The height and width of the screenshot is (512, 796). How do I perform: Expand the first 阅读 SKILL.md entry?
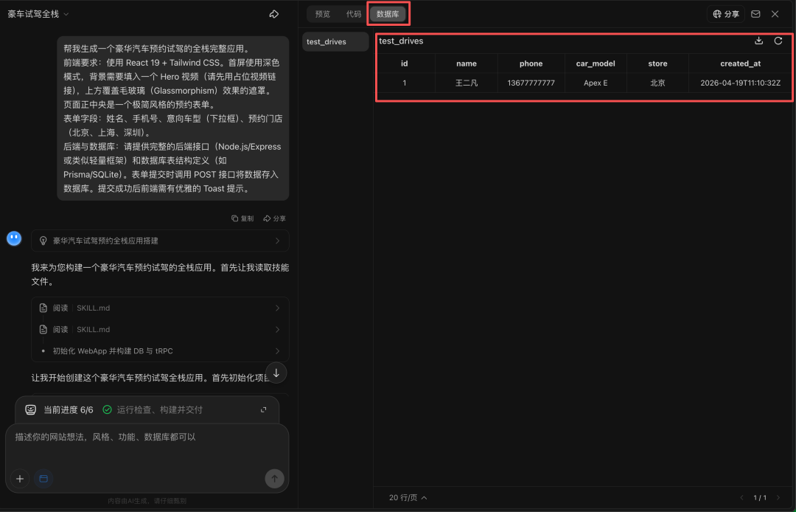click(x=160, y=308)
